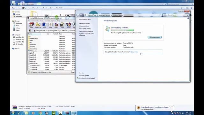The image size is (204, 115).
Task: Select LICENSE.GPL3 file in WinRAR
Action: tap(34, 70)
